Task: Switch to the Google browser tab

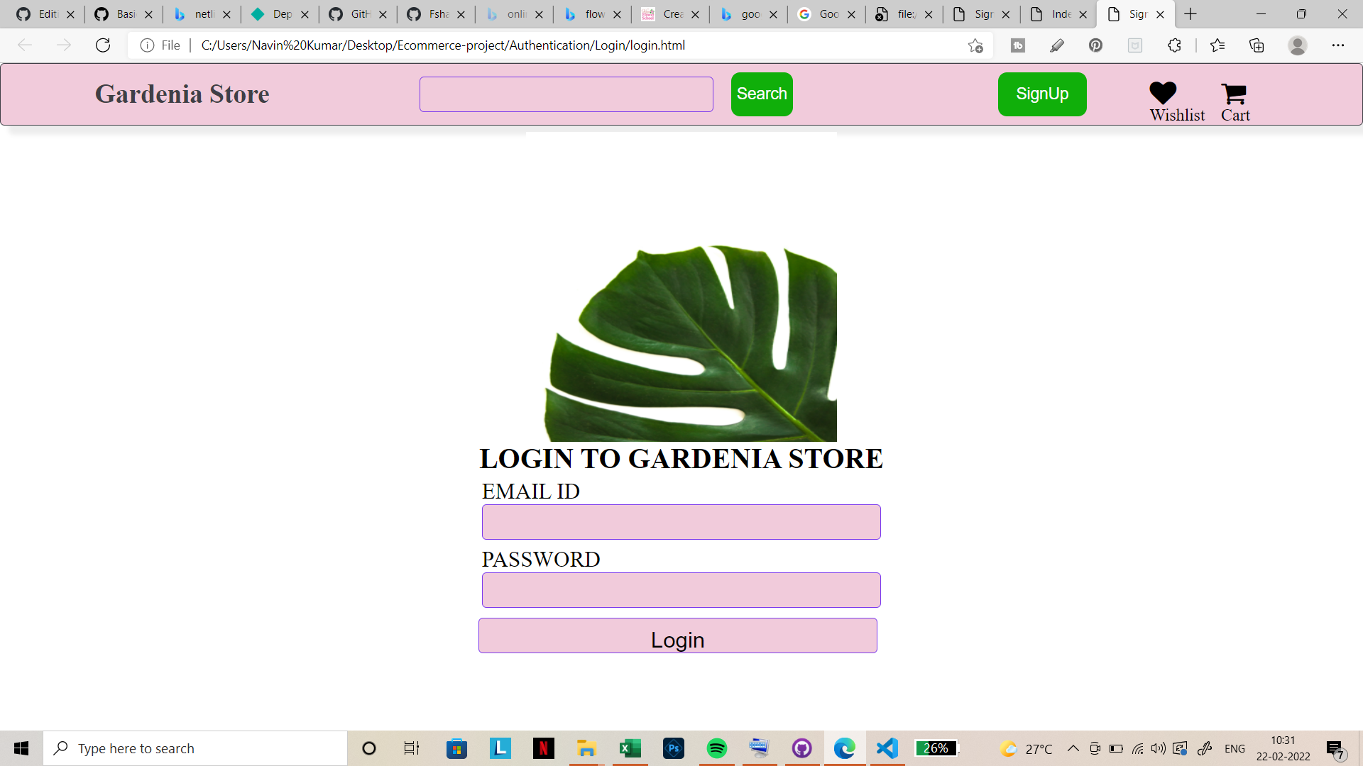Action: pyautogui.click(x=826, y=13)
